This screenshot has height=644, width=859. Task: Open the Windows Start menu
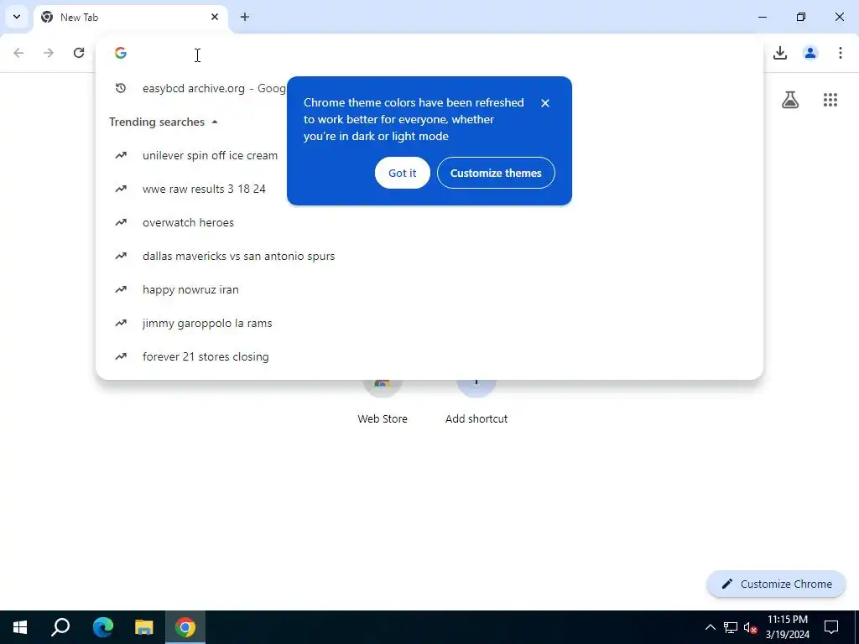point(20,627)
